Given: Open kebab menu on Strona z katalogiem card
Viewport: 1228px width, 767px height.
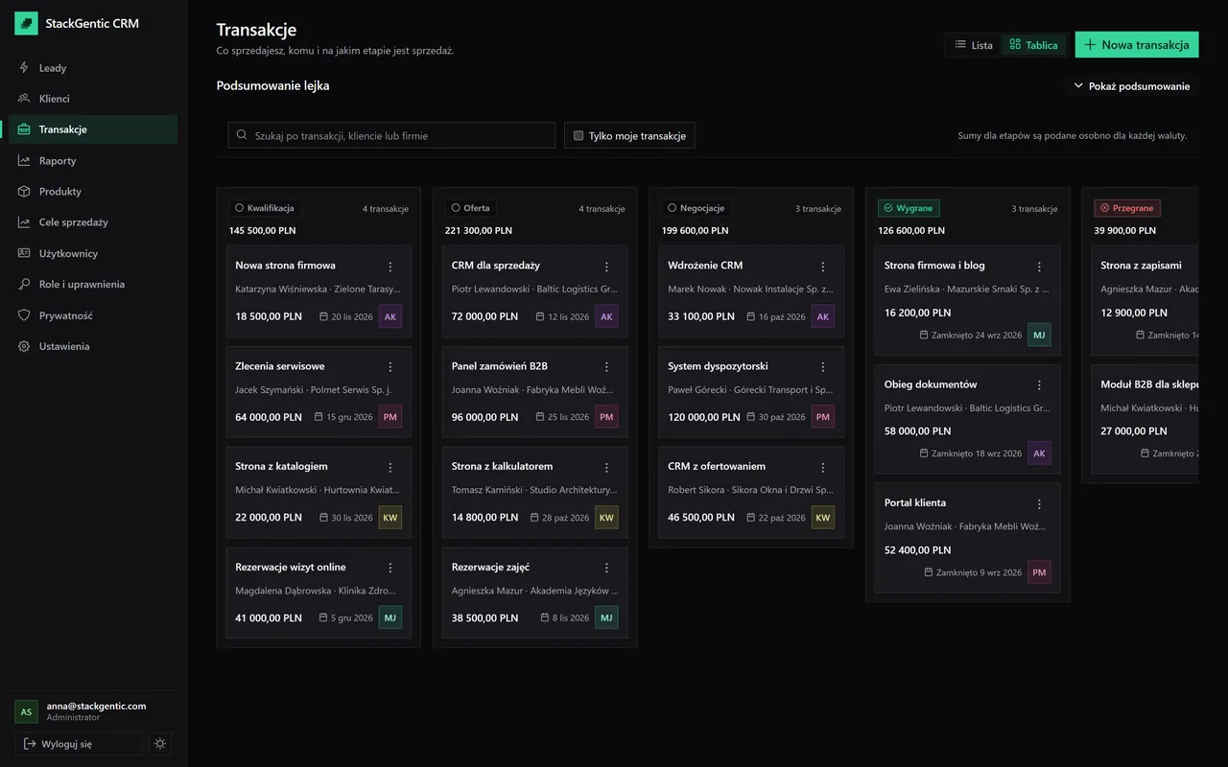Looking at the screenshot, I should 390,468.
